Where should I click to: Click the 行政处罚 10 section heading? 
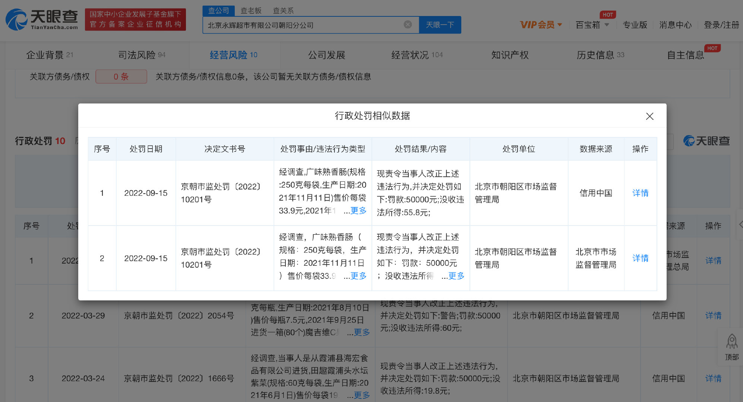pos(40,141)
